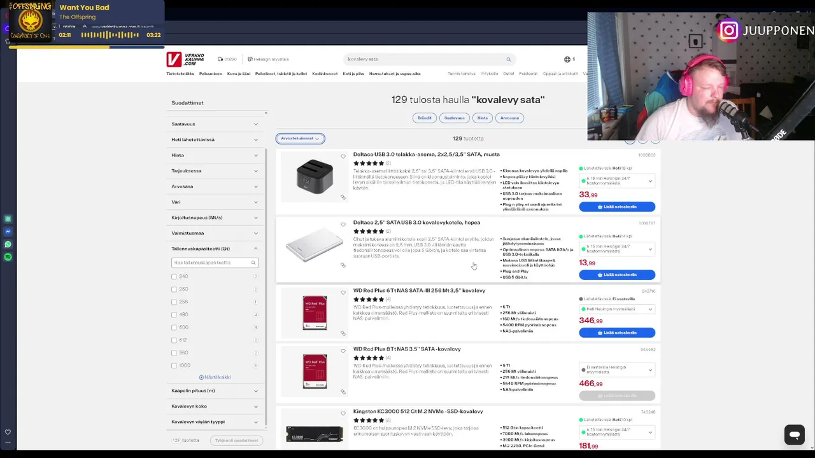Screen dimensions: 815x458
Task: Open store availability dropdown for Deltaco telakka-asema
Action: pyautogui.click(x=616, y=181)
